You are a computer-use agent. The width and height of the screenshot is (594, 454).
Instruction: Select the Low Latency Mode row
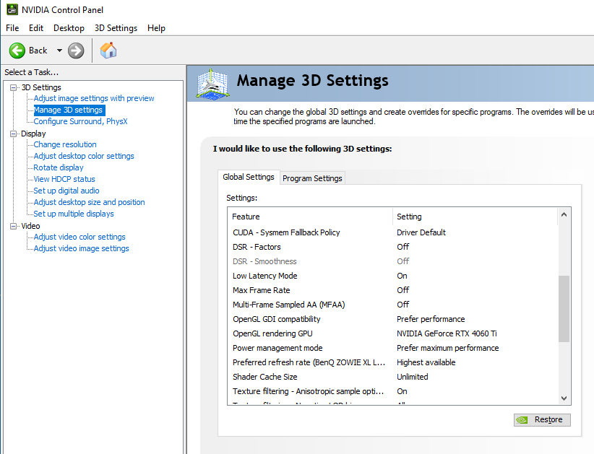pos(392,276)
